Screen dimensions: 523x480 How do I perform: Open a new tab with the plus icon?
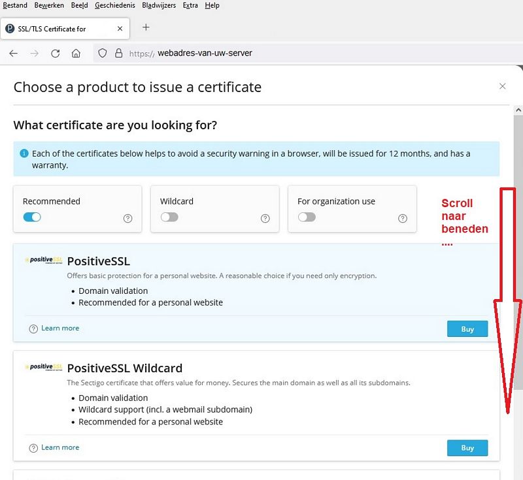coord(146,27)
